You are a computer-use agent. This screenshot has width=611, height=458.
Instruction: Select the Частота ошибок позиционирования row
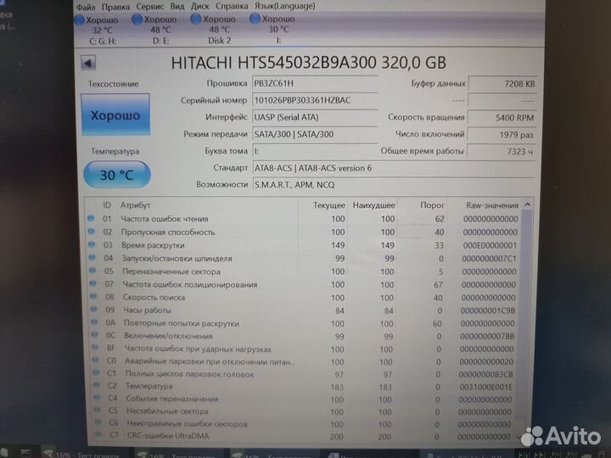(303, 285)
